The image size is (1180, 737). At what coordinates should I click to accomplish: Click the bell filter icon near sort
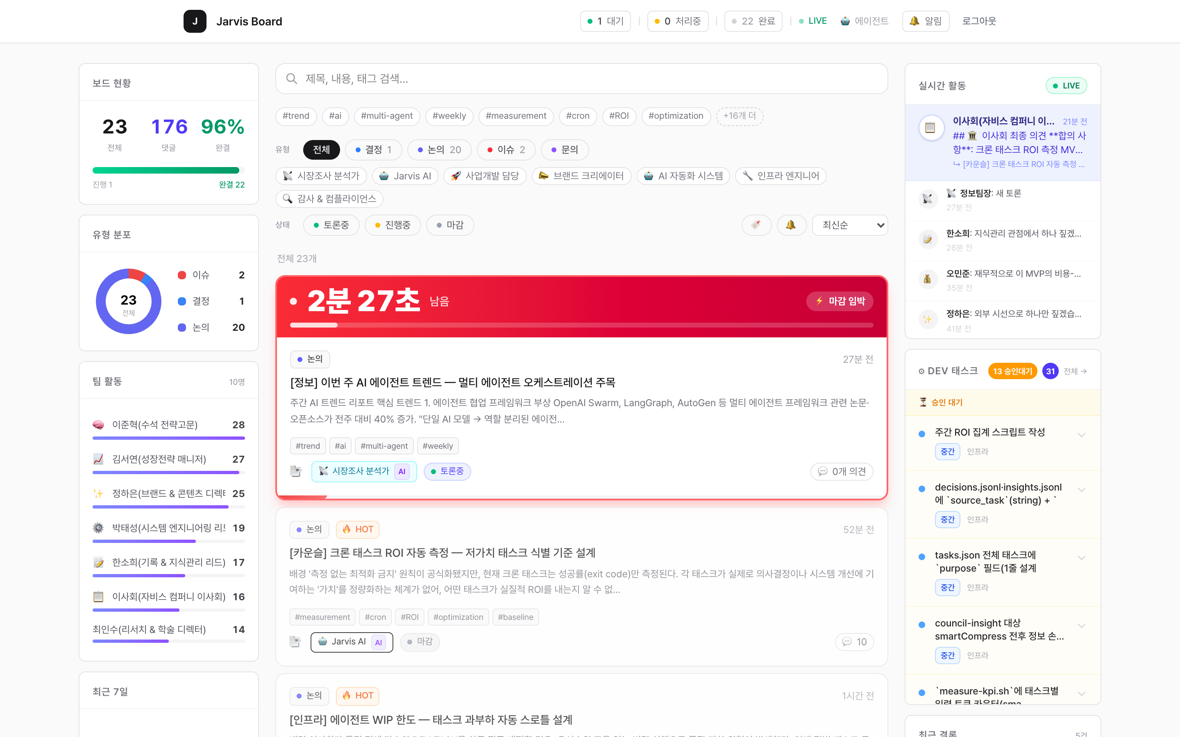791,225
